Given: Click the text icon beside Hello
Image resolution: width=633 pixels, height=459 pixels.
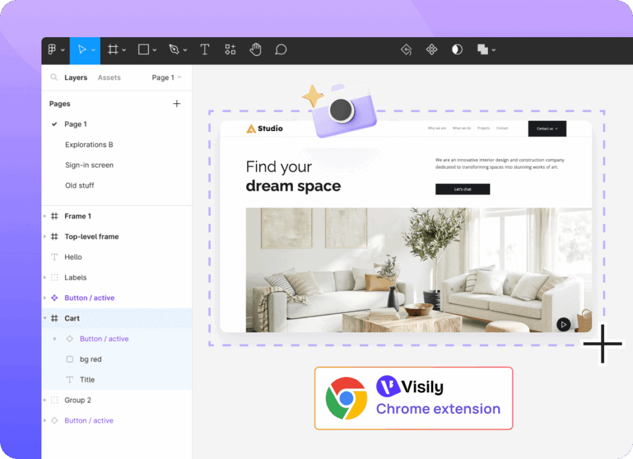Looking at the screenshot, I should click(54, 257).
